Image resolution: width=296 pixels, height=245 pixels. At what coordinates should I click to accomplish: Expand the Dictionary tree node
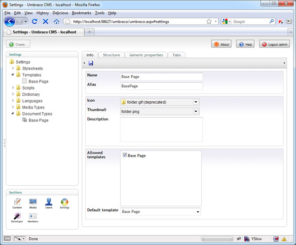pos(13,94)
